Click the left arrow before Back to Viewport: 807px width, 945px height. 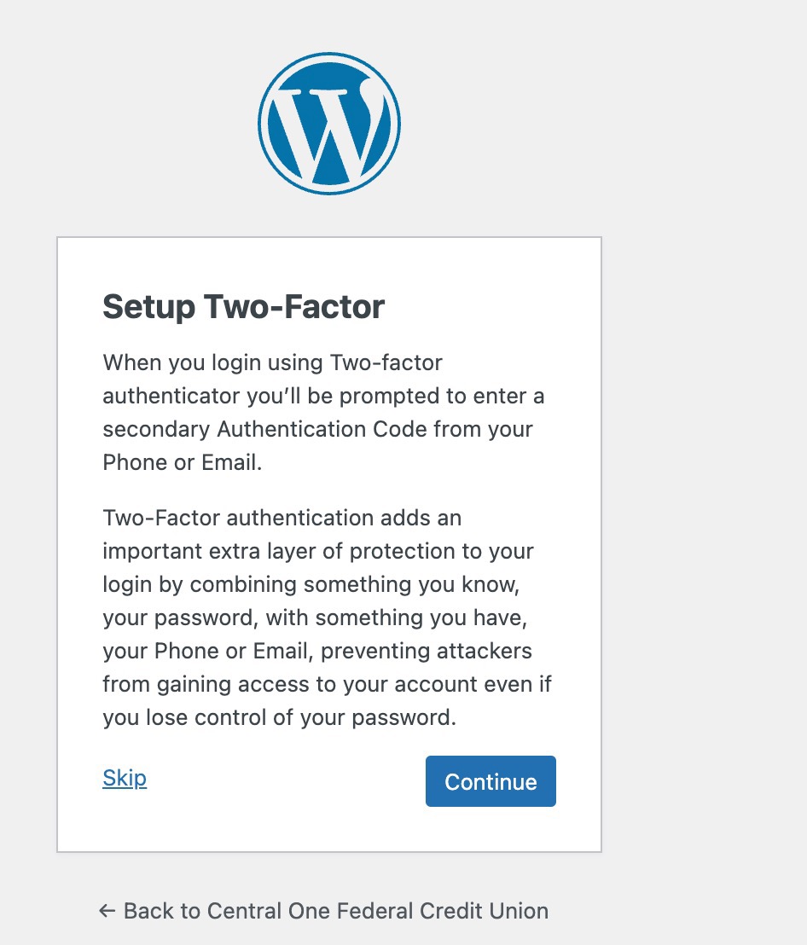(x=107, y=911)
